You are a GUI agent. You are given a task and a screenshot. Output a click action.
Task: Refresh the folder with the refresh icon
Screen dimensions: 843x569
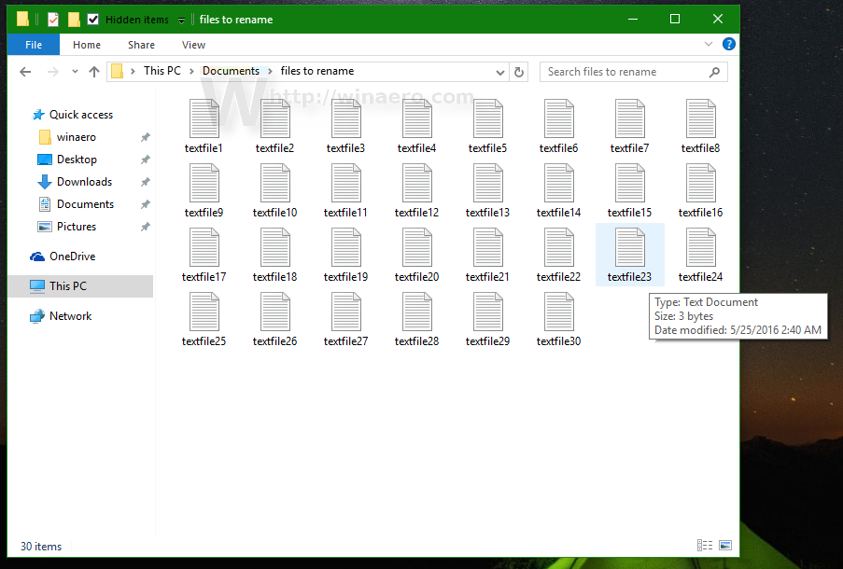518,71
